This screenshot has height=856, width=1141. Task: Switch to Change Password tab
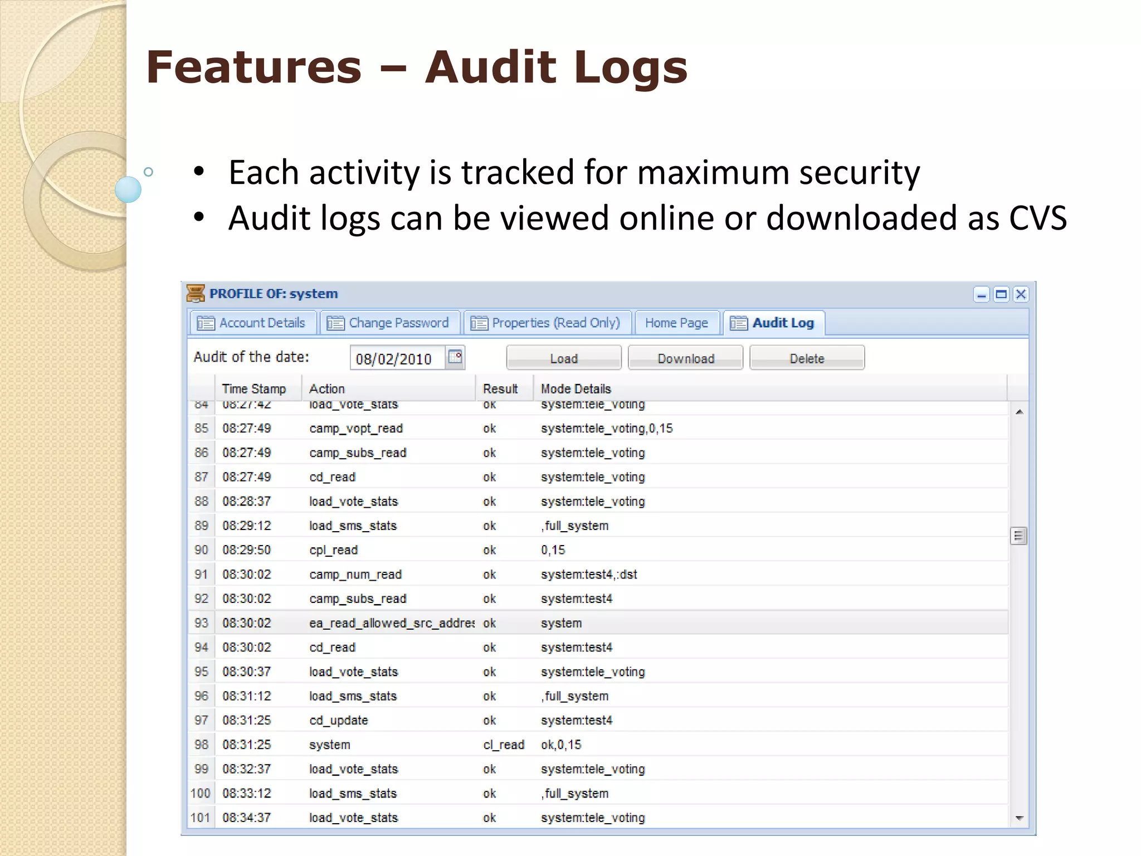click(x=389, y=323)
